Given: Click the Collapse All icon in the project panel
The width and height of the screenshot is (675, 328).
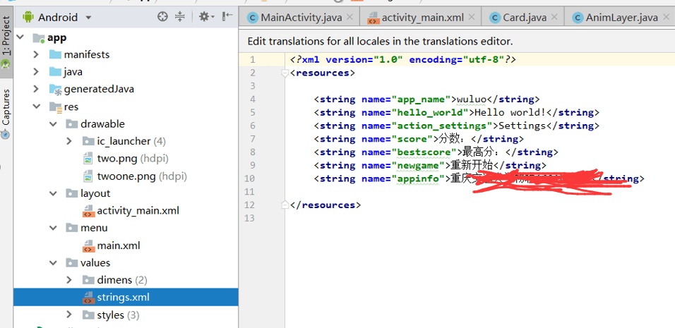Looking at the screenshot, I should pos(180,17).
